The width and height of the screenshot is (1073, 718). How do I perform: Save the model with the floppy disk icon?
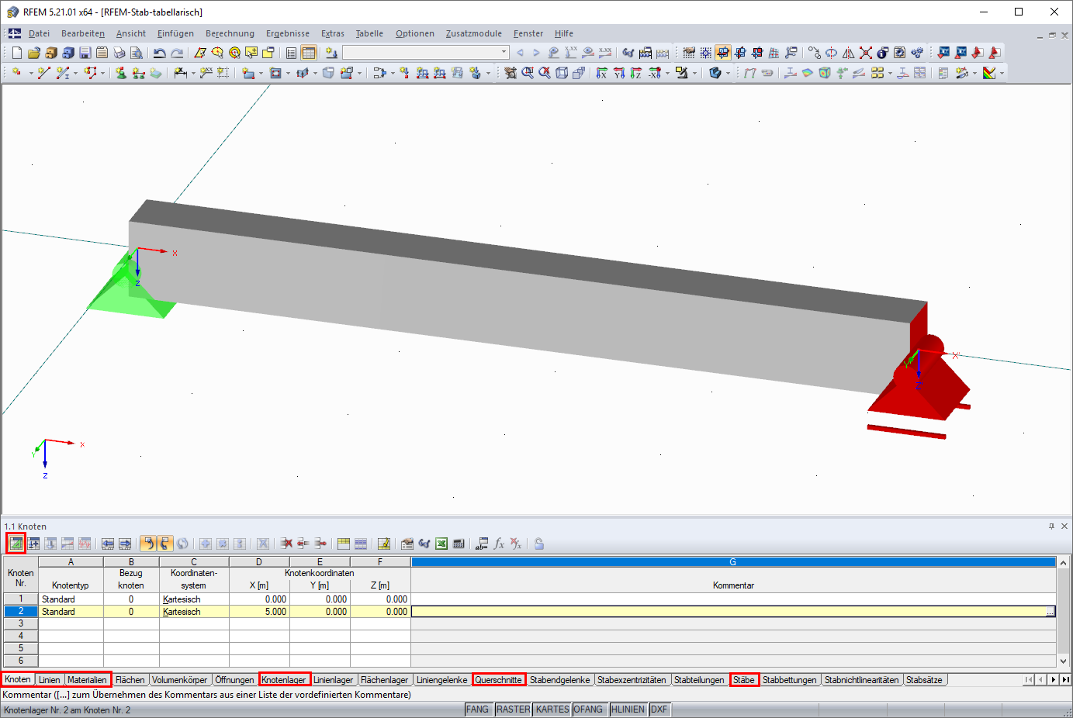(85, 53)
